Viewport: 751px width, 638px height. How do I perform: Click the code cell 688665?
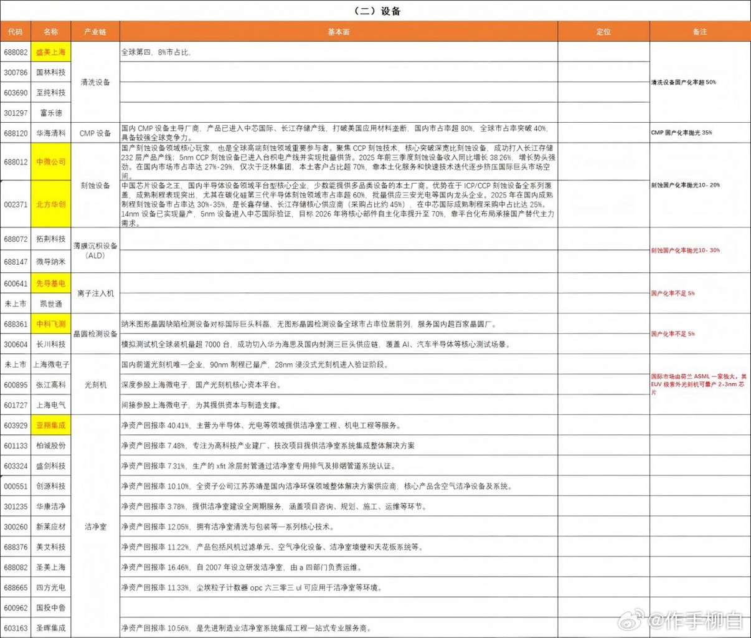tap(16, 588)
